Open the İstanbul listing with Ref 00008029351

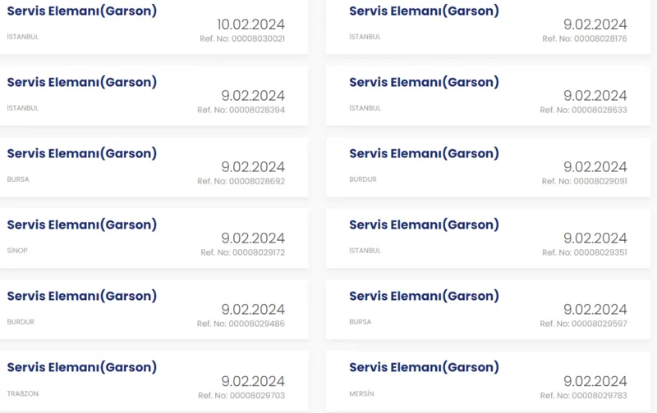tap(424, 225)
